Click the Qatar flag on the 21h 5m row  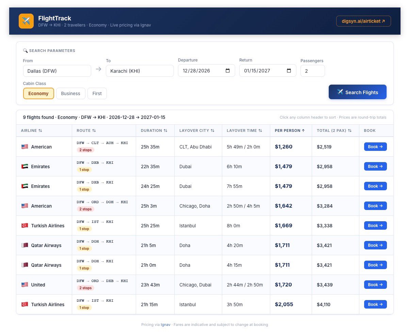[x=25, y=245]
